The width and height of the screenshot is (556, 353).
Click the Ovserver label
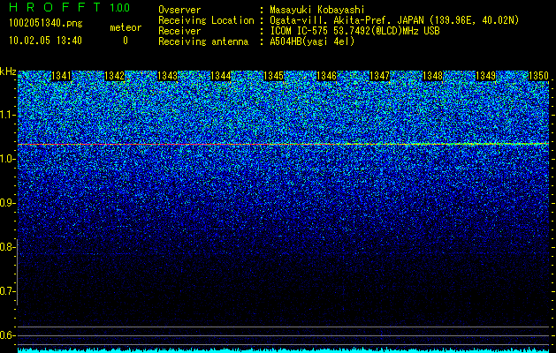coord(179,10)
